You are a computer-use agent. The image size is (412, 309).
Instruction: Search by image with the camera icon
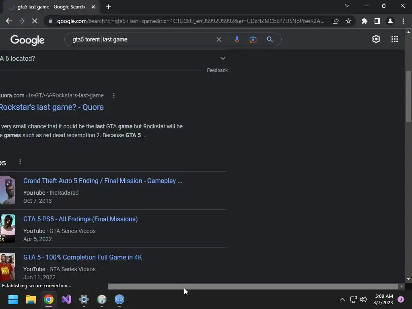click(253, 39)
